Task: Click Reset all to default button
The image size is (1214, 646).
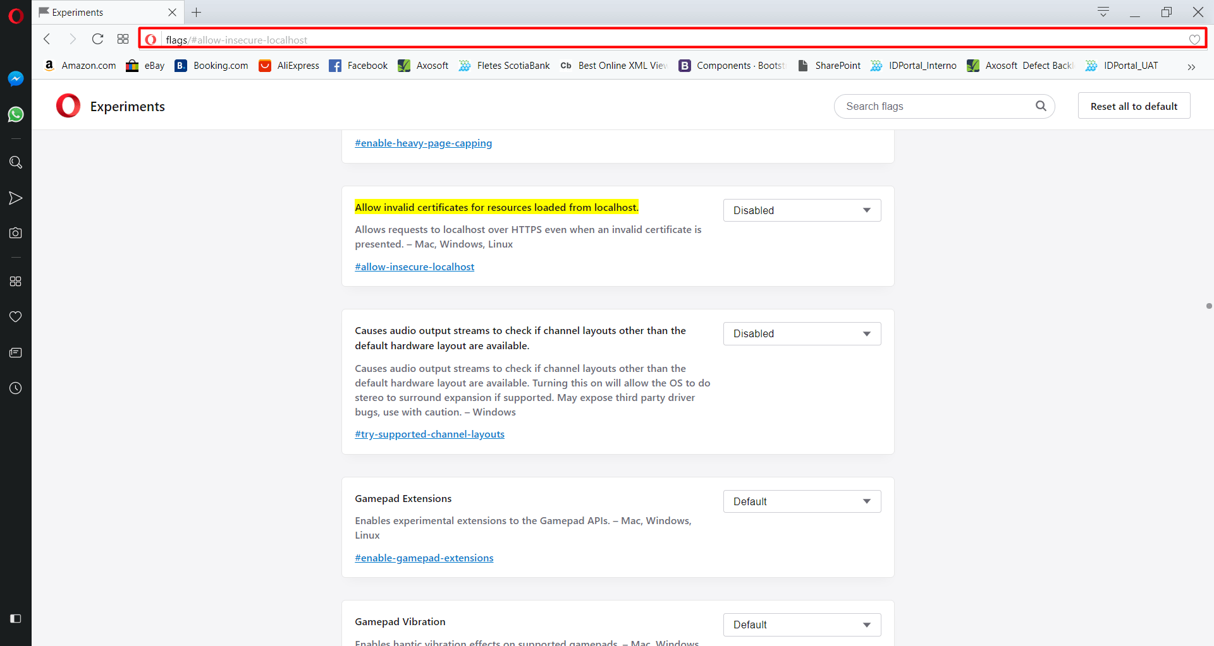Action: click(1133, 106)
